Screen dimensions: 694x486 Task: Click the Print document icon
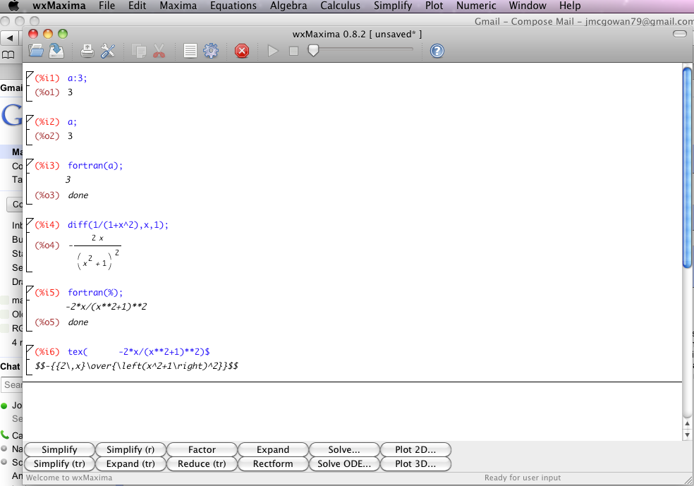tap(87, 51)
